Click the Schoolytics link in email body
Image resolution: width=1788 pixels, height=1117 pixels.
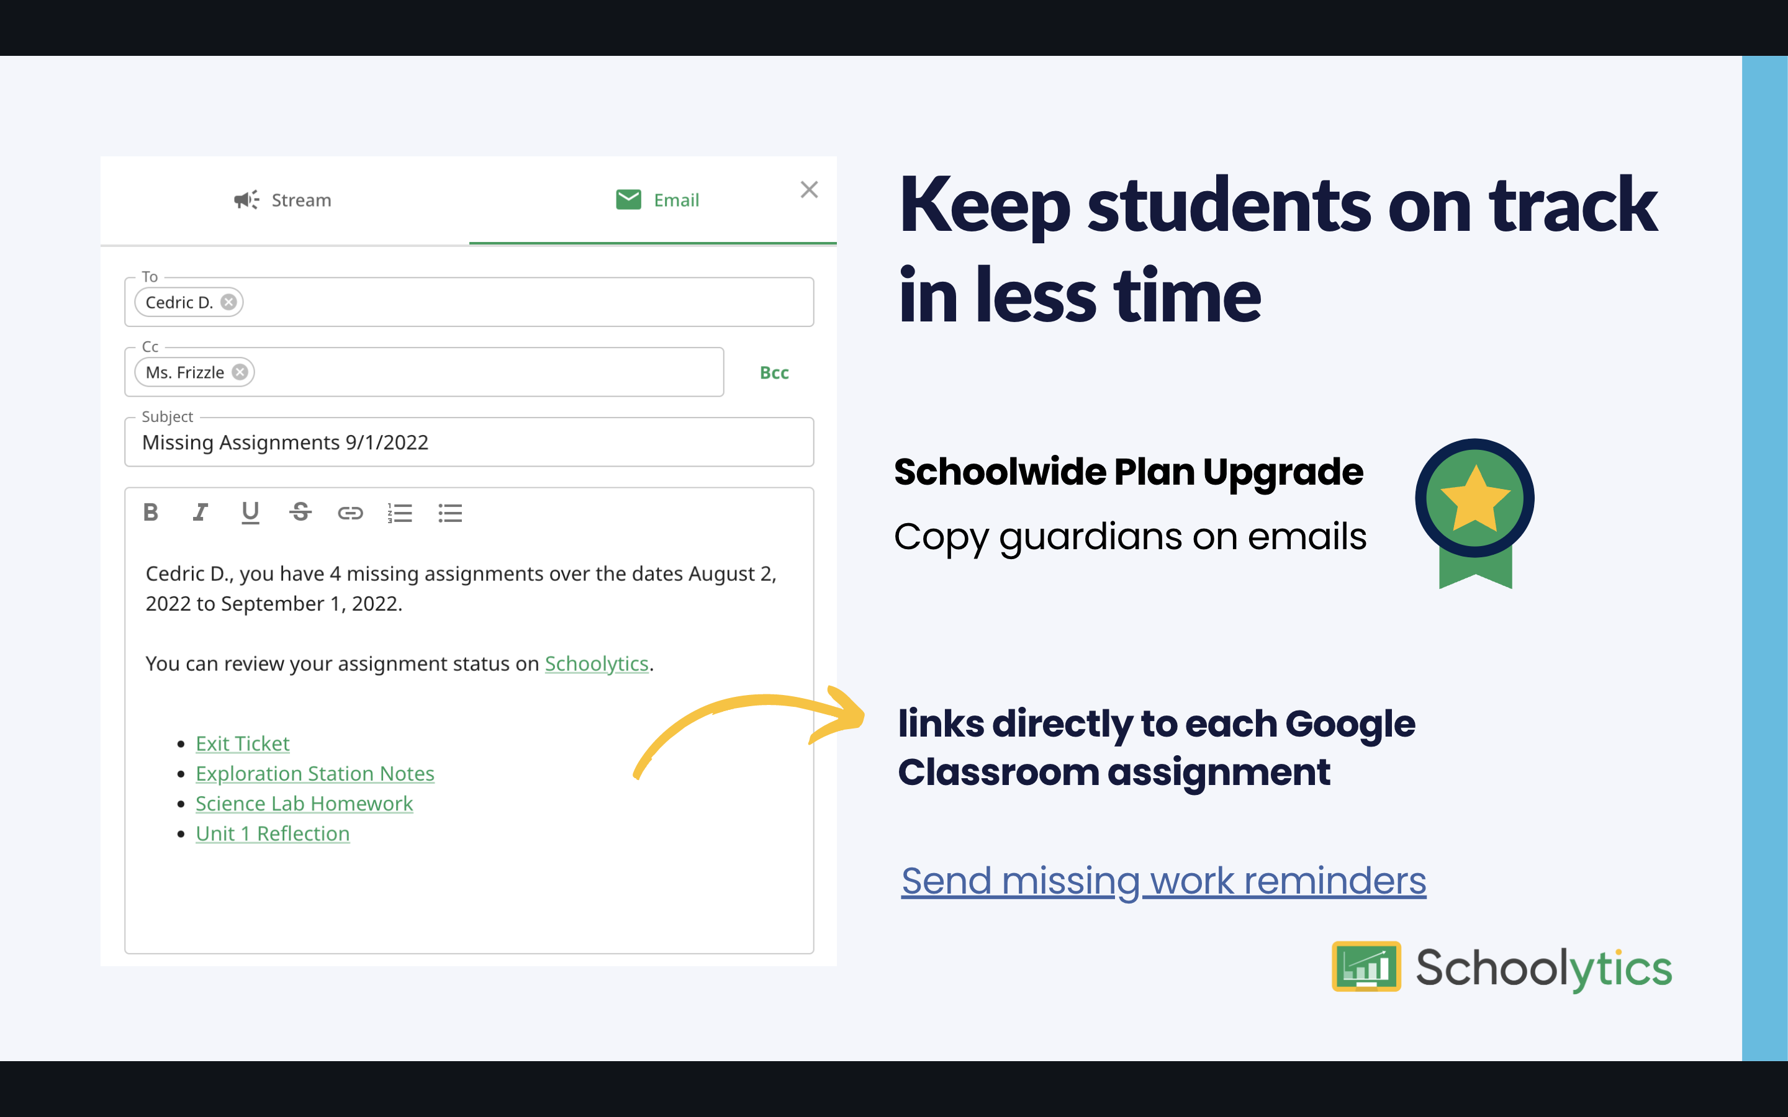point(597,663)
